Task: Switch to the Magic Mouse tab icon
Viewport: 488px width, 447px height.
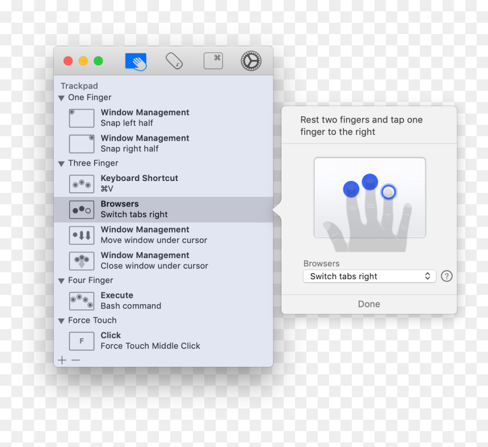Action: tap(174, 61)
